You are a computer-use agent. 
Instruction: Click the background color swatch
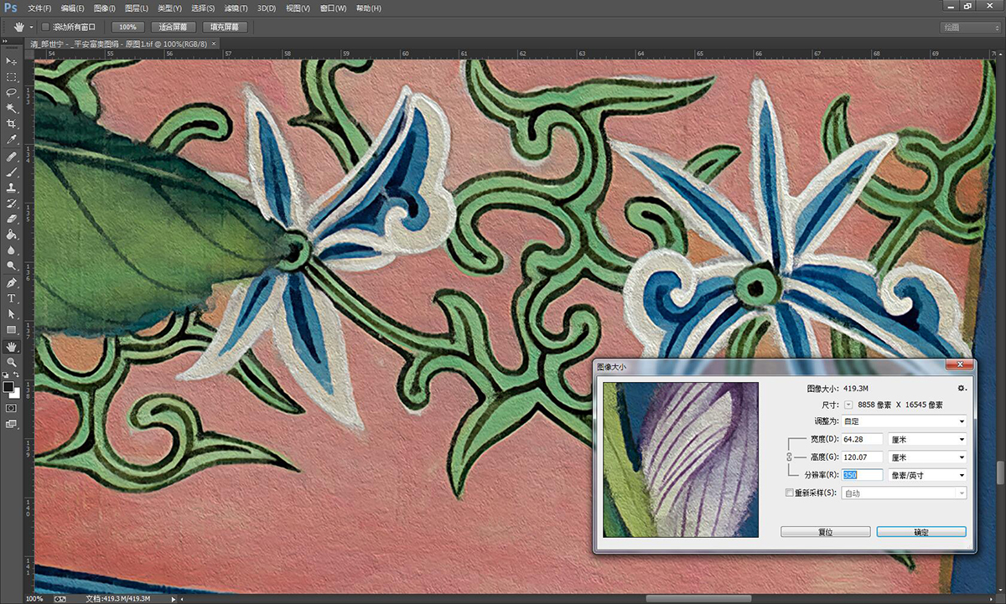[x=16, y=394]
